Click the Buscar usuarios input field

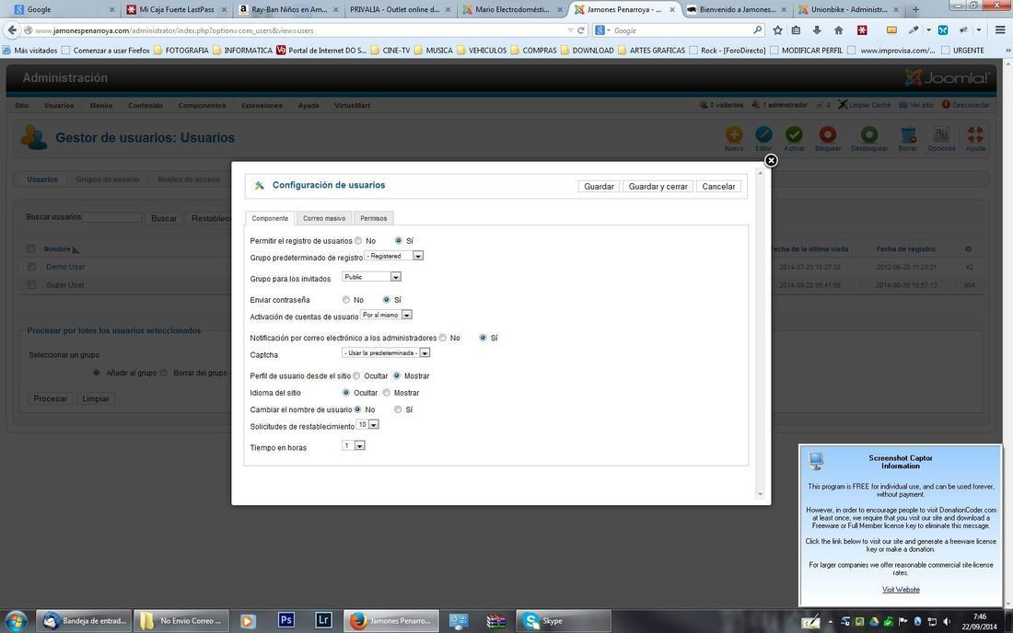(x=111, y=217)
